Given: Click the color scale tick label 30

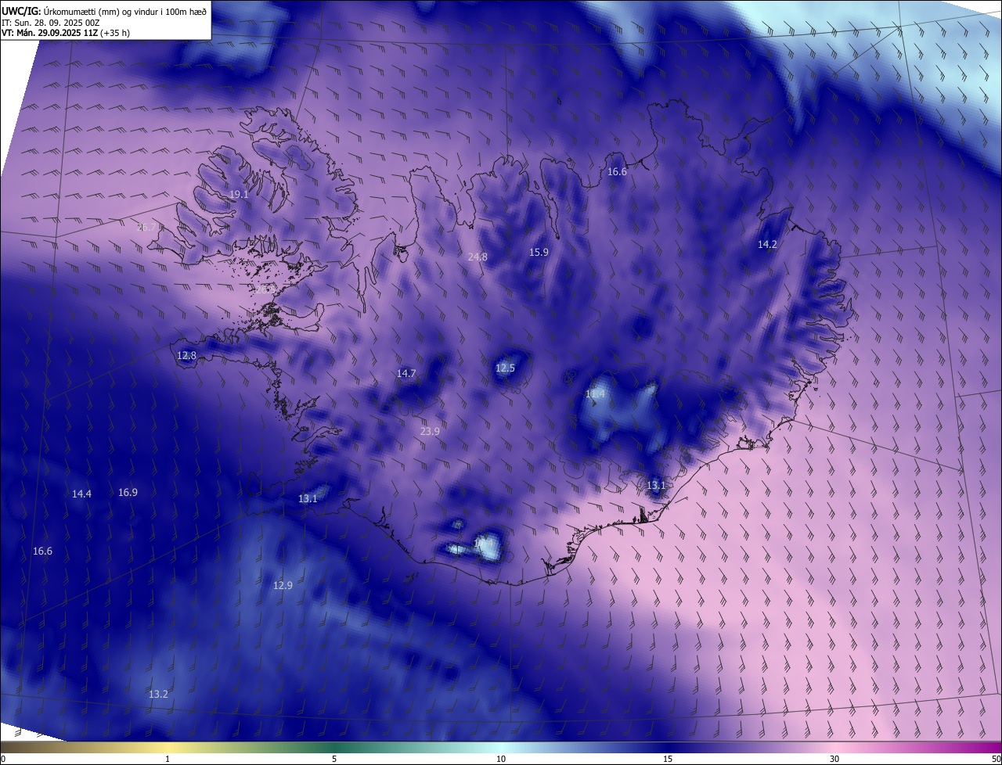Looking at the screenshot, I should 834,759.
